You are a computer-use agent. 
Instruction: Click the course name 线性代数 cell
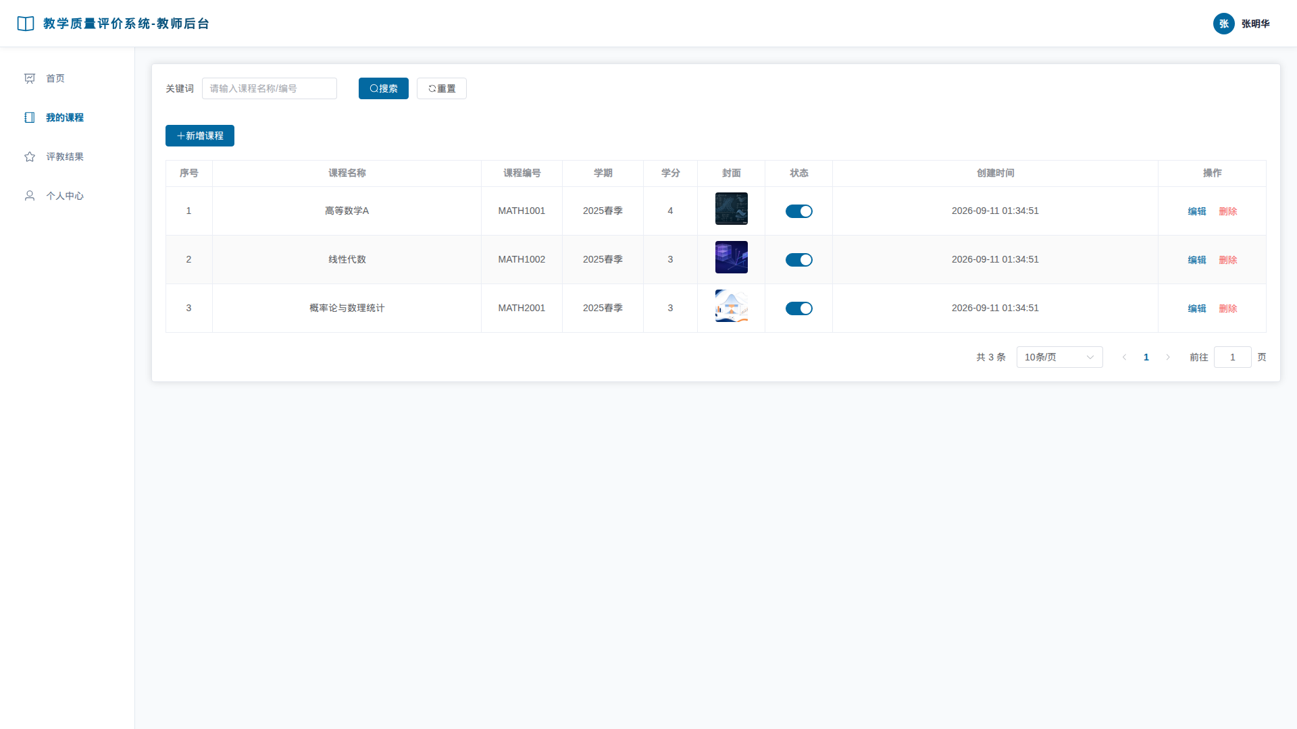point(347,259)
